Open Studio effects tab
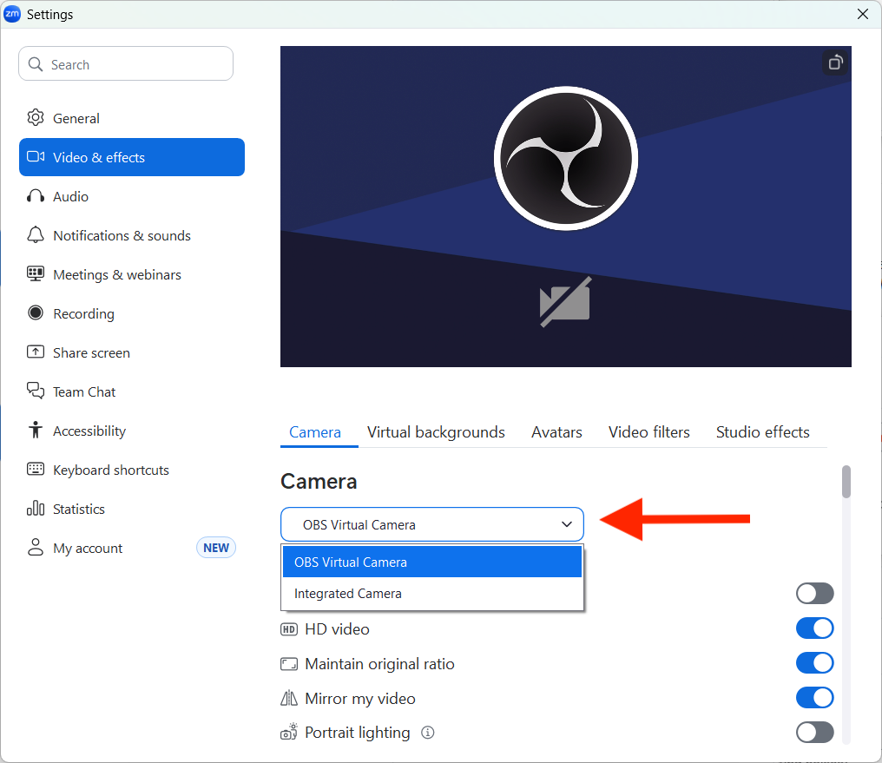This screenshot has width=882, height=763. [x=763, y=431]
